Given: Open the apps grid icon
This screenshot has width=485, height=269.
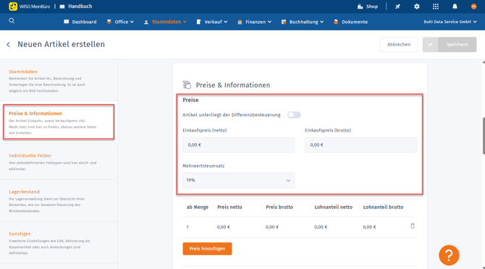Looking at the screenshot, I should pos(436,7).
